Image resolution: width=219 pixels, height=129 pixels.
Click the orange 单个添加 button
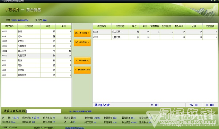82,33
